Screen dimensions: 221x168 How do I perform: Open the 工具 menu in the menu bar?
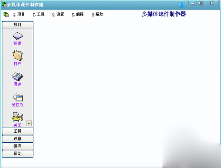point(39,14)
